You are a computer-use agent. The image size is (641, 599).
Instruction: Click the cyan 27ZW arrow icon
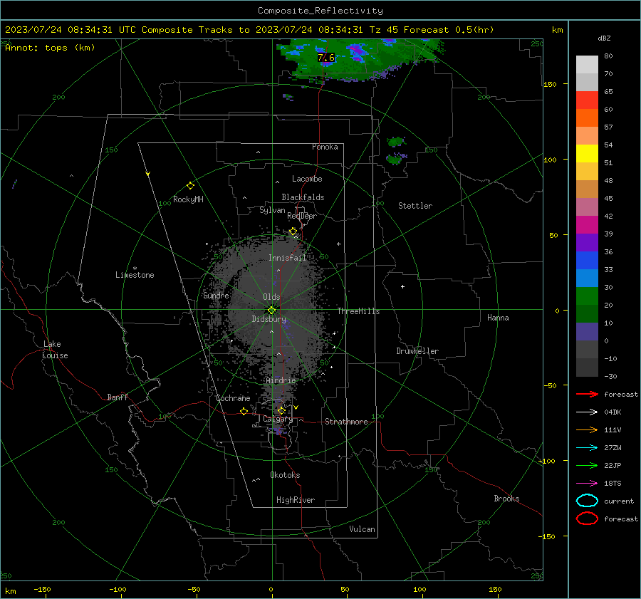587,448
